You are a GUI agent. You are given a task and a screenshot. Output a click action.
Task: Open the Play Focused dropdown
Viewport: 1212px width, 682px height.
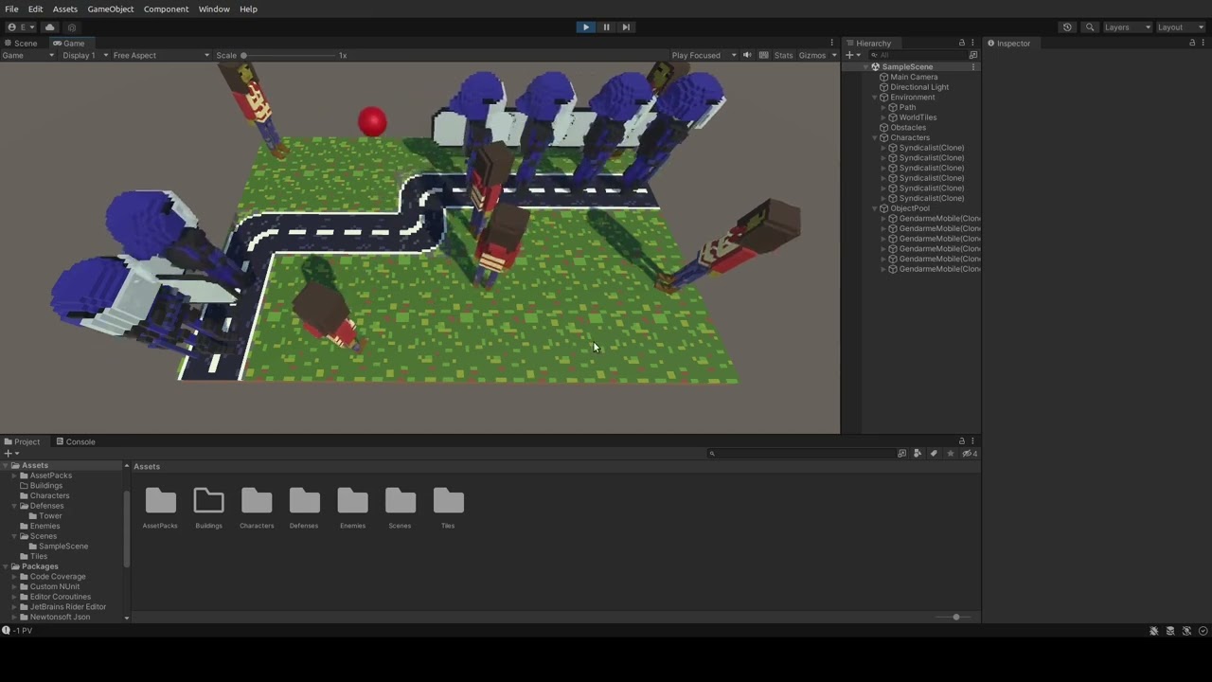click(x=704, y=55)
